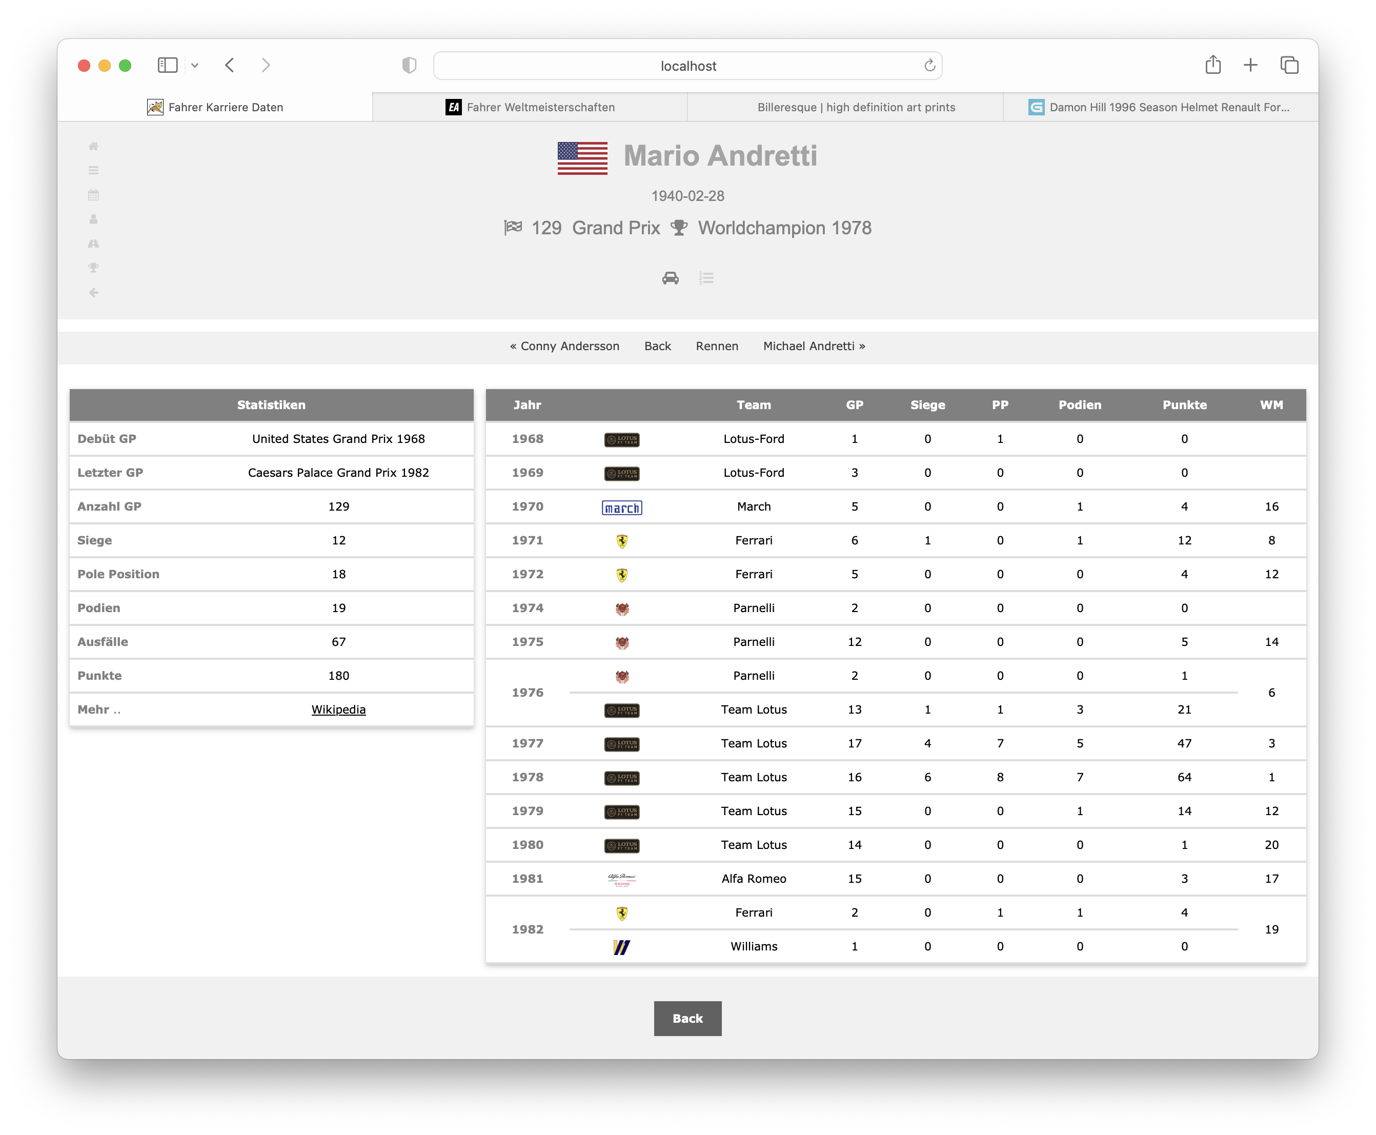Viewport: 1376px width, 1135px height.
Task: Open the road tracks icon in sidebar
Action: click(x=93, y=243)
